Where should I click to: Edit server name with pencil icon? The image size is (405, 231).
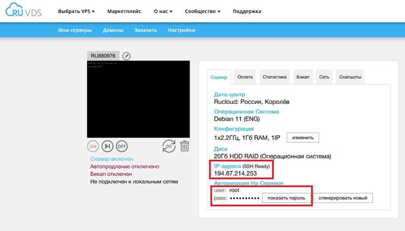pyautogui.click(x=126, y=56)
